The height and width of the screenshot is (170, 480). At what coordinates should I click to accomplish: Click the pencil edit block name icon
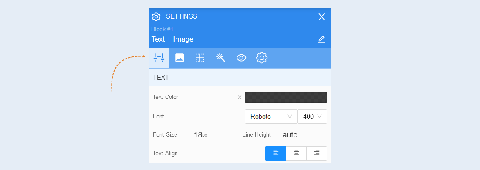[321, 39]
